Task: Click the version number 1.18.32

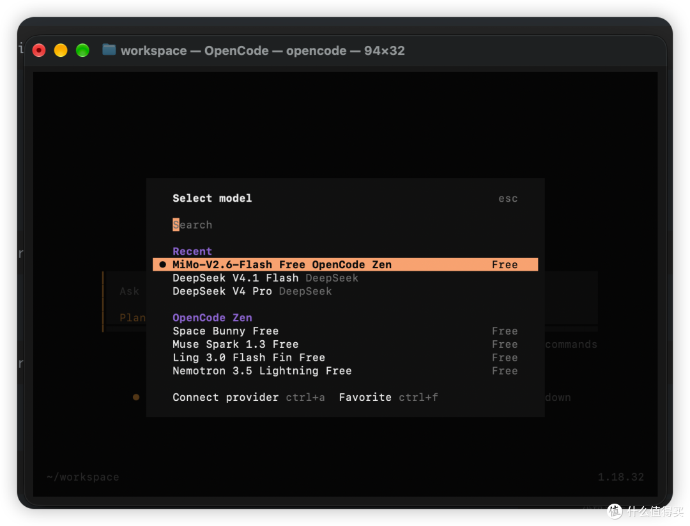Action: point(620,477)
